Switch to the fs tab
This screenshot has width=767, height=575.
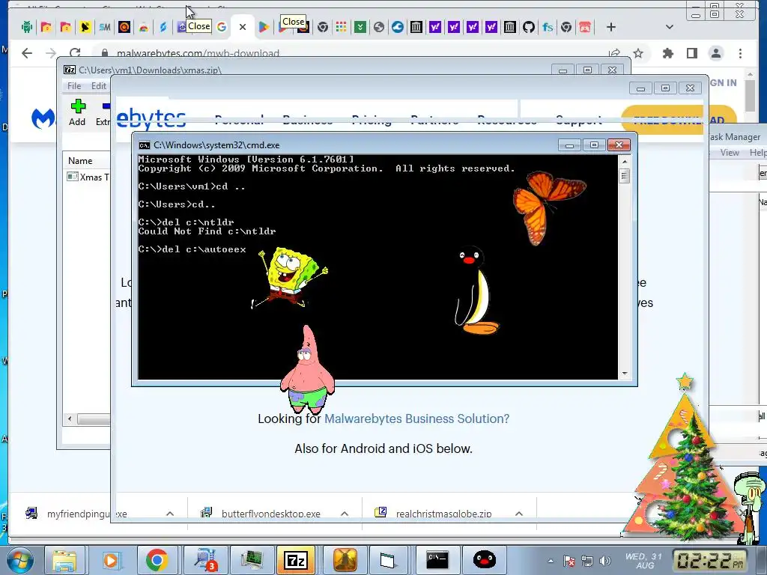(547, 28)
